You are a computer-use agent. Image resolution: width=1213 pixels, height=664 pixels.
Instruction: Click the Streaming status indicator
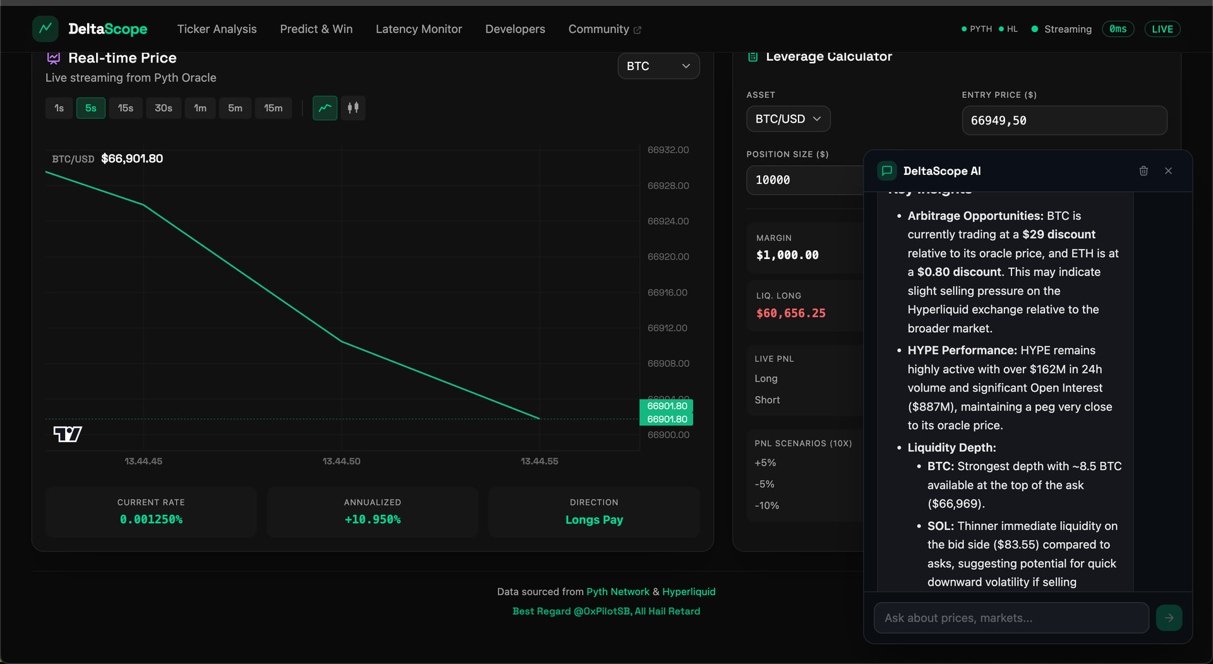point(1061,29)
